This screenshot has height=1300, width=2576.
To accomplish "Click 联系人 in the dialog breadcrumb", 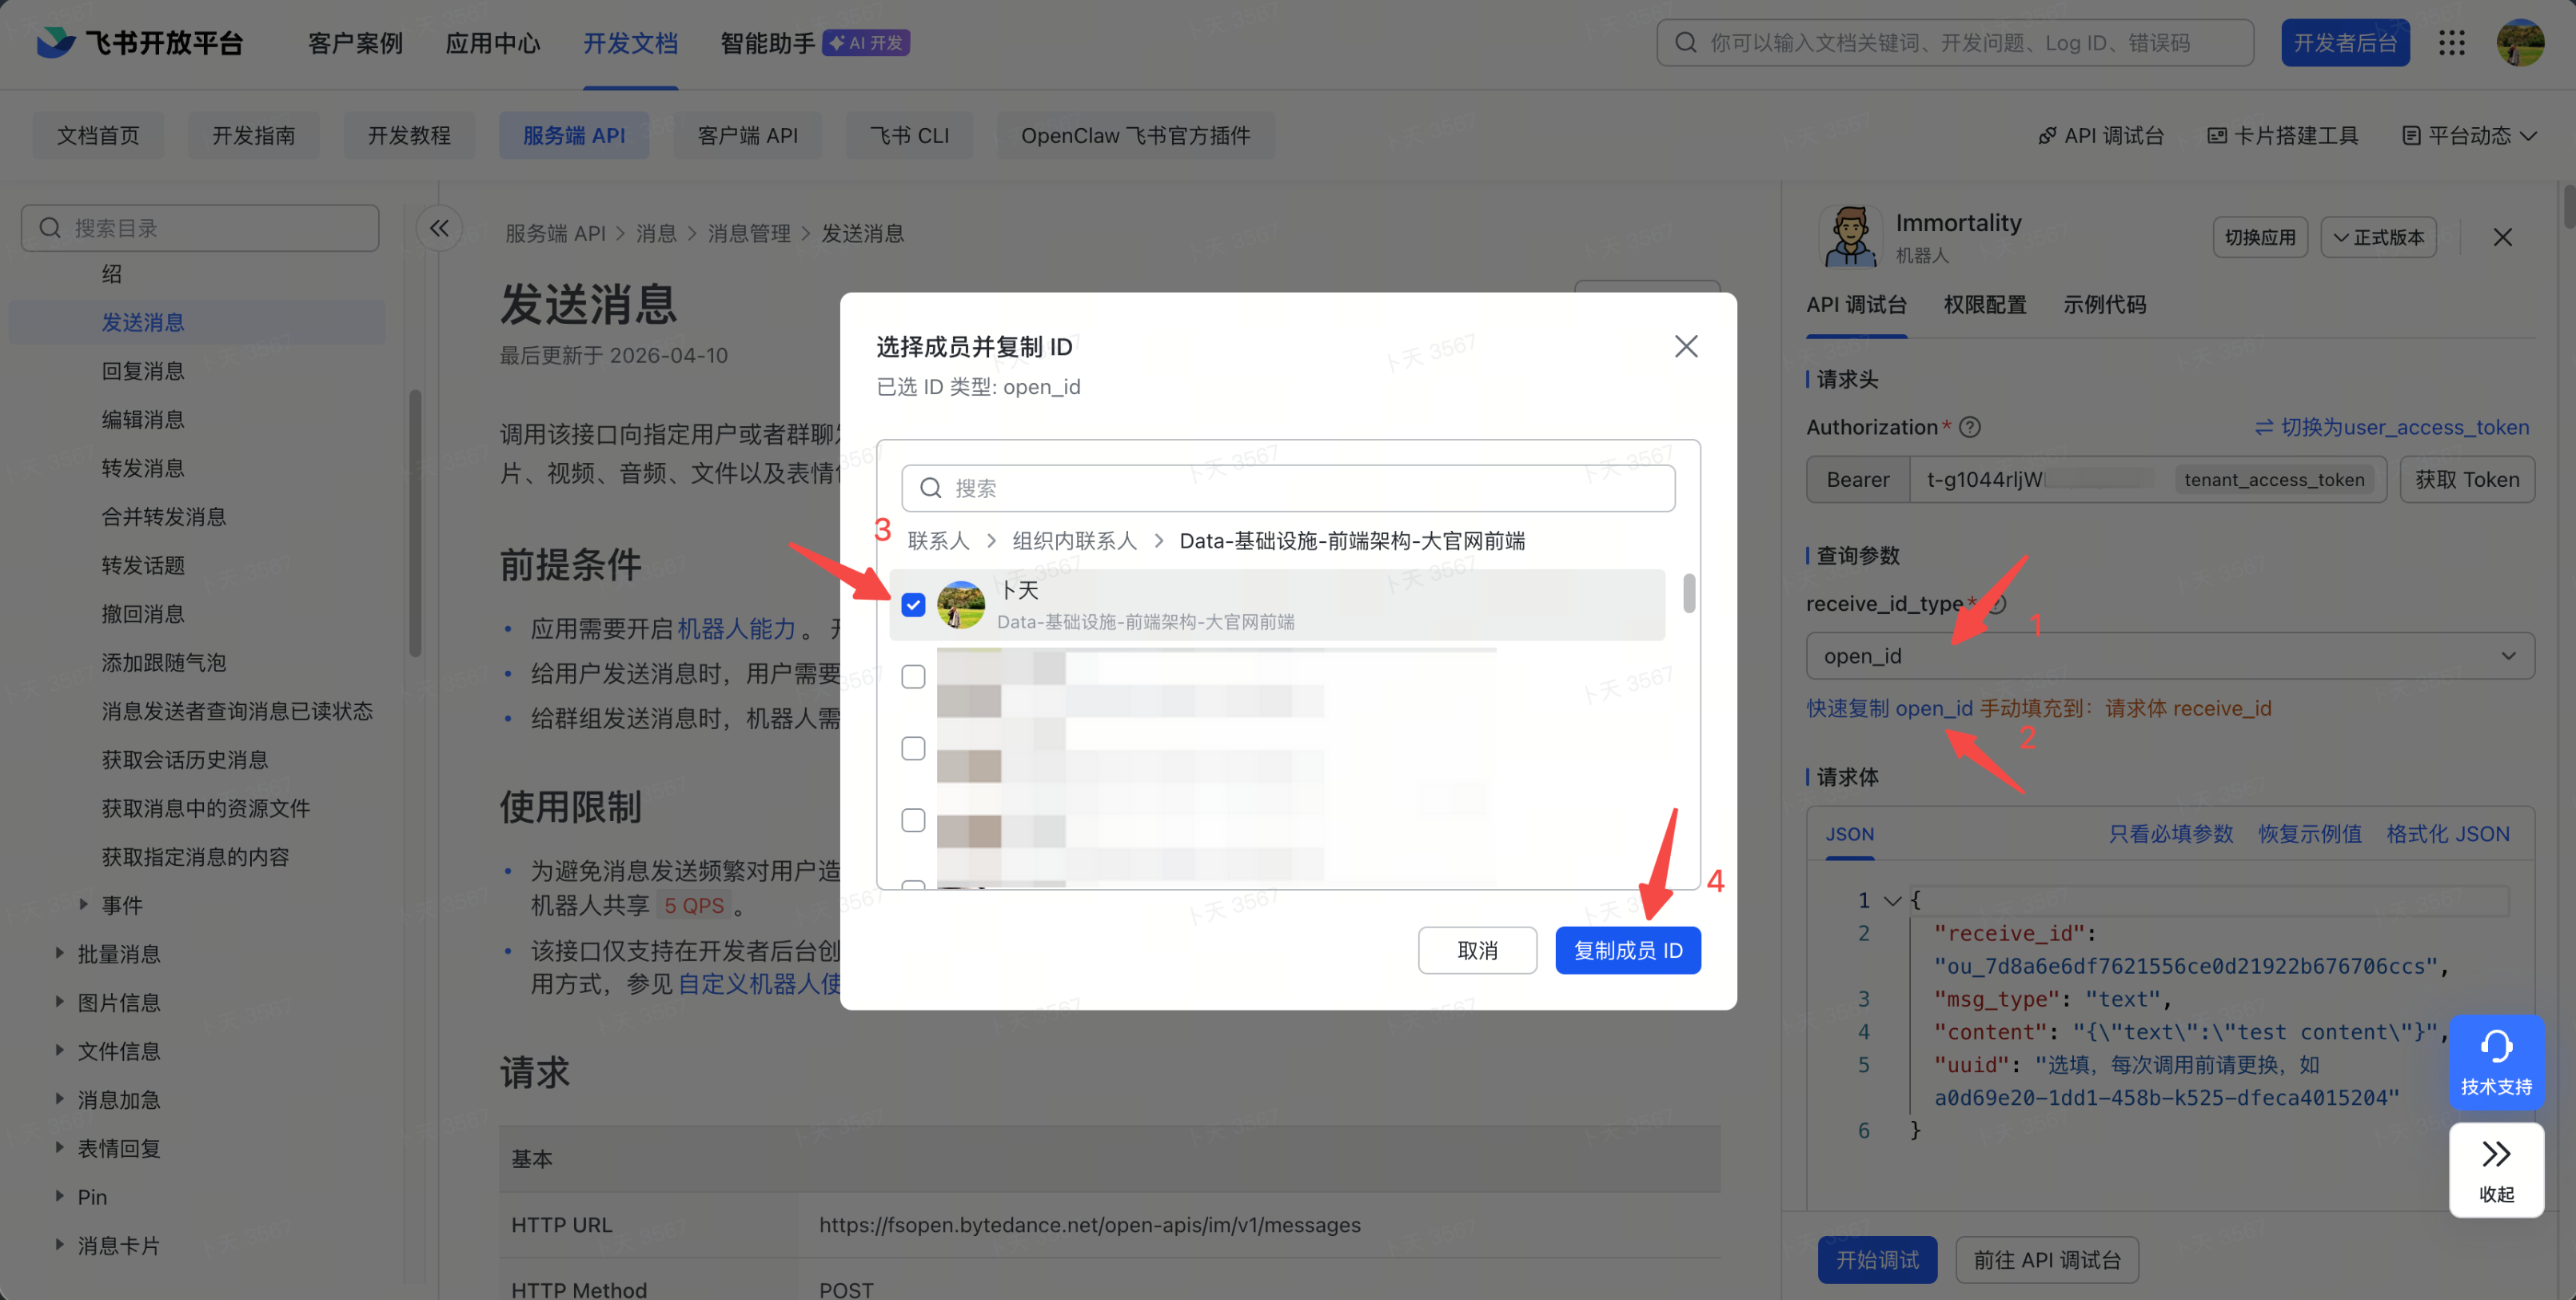I will [938, 541].
